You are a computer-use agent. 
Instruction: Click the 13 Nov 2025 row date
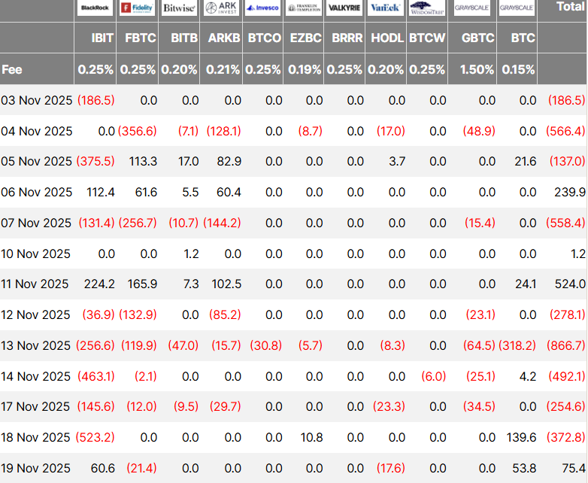click(x=36, y=345)
